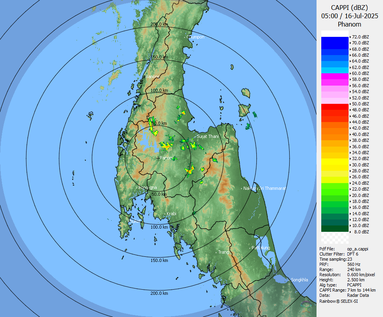Click the 100.0 km range ring label north
This screenshot has width=383, height=317.
coord(159,90)
